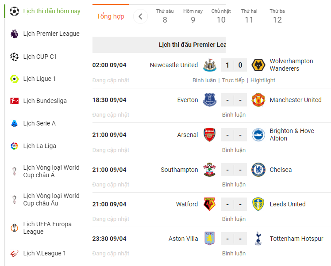Select Chủ nhật 10 date tab
This screenshot has width=331, height=266.
point(221,16)
